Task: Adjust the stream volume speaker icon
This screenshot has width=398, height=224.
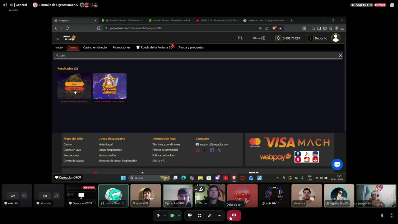Action: (x=382, y=215)
